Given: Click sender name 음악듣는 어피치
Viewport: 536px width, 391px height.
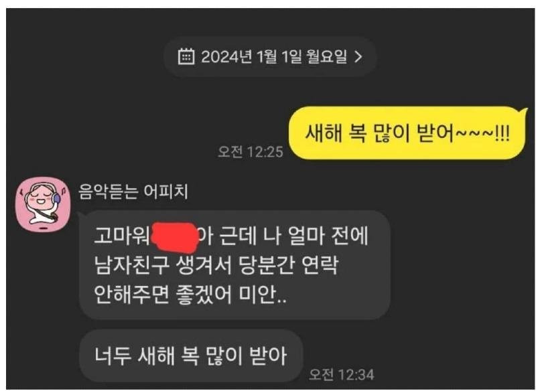Looking at the screenshot, I should point(133,191).
